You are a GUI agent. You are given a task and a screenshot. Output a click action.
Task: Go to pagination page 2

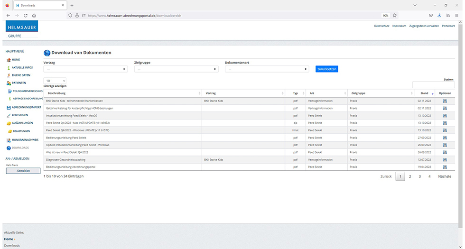(410, 176)
